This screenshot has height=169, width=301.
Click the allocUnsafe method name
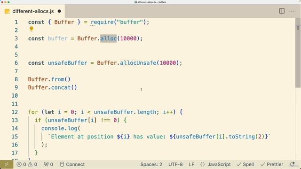tap(138, 63)
